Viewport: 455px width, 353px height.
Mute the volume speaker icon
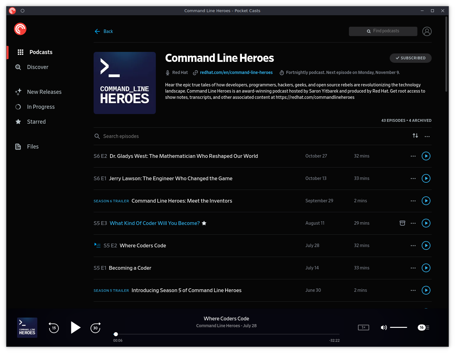[x=384, y=328]
